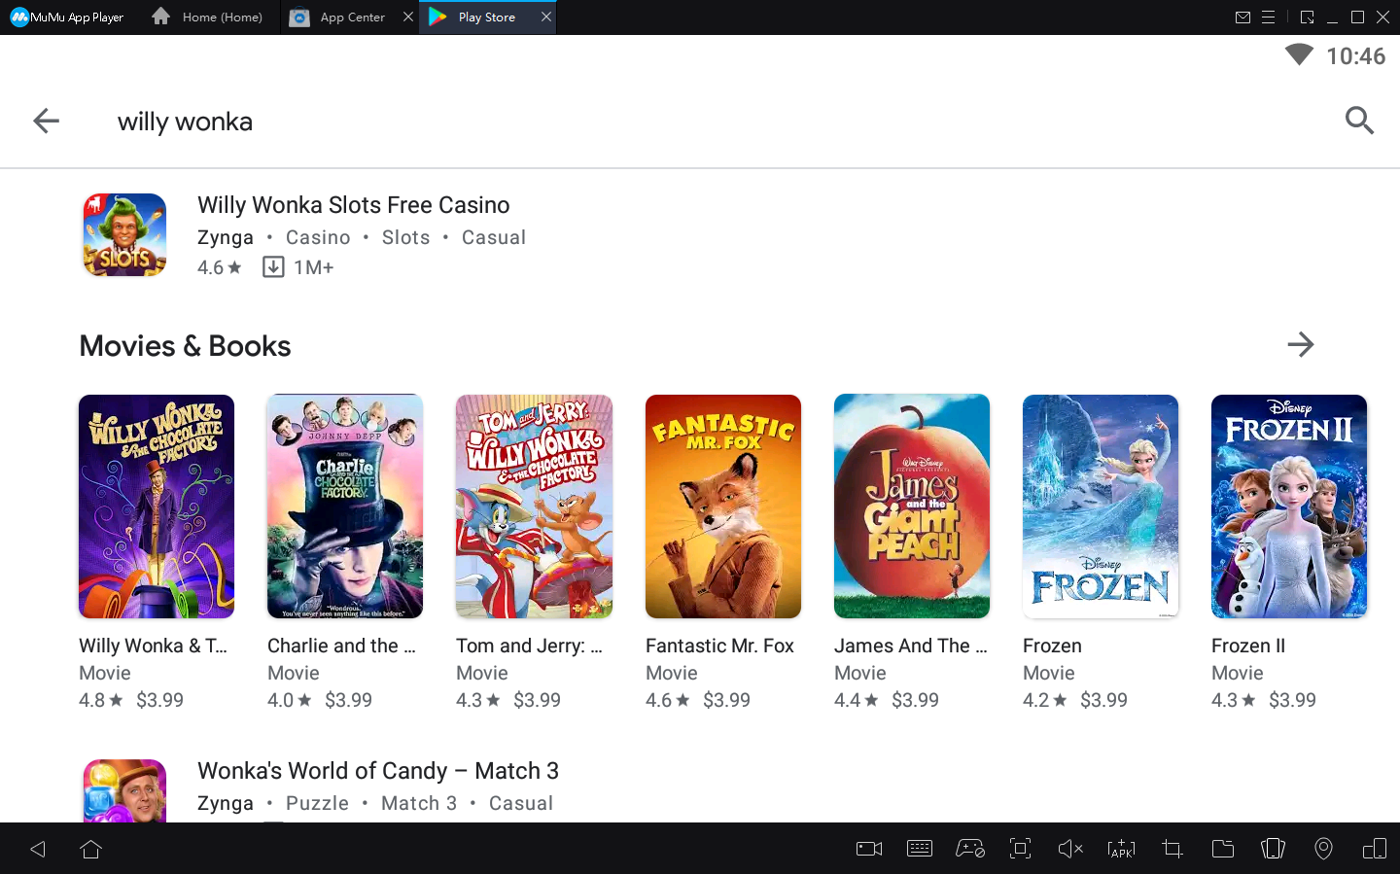Viewport: 1400px width, 874px height.
Task: Open the gamepad key-mapping icon
Action: [x=970, y=850]
